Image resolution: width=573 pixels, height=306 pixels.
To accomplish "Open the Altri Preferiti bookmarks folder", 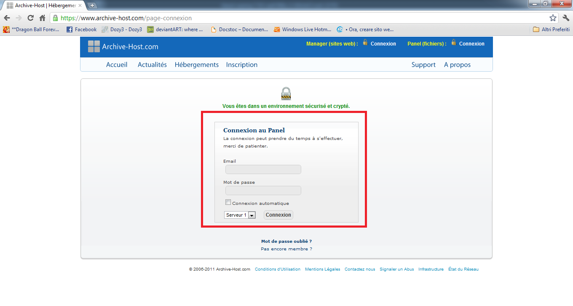I will (551, 30).
